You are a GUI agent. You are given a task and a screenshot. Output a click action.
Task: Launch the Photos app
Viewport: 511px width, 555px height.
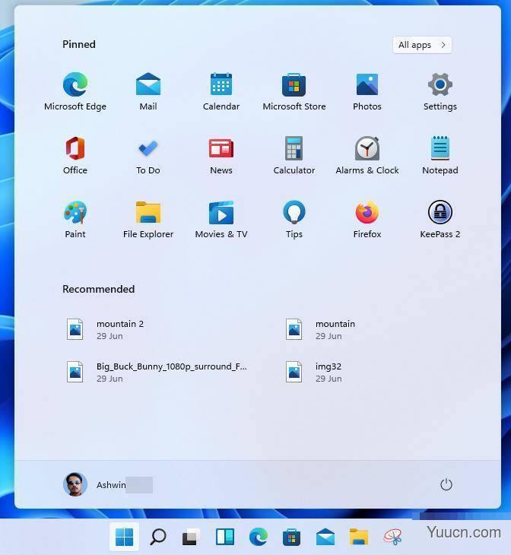pyautogui.click(x=367, y=91)
